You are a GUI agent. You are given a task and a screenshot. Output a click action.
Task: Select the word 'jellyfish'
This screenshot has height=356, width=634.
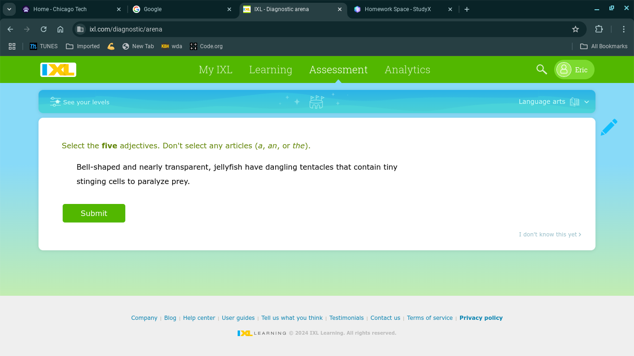[228, 167]
